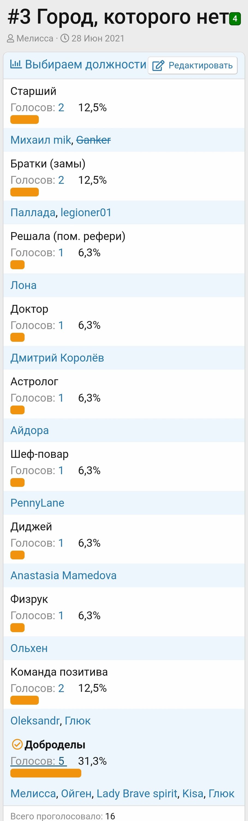Open Anastasia Mamedova's profile
Image resolution: width=248 pixels, height=821 pixels.
click(64, 576)
